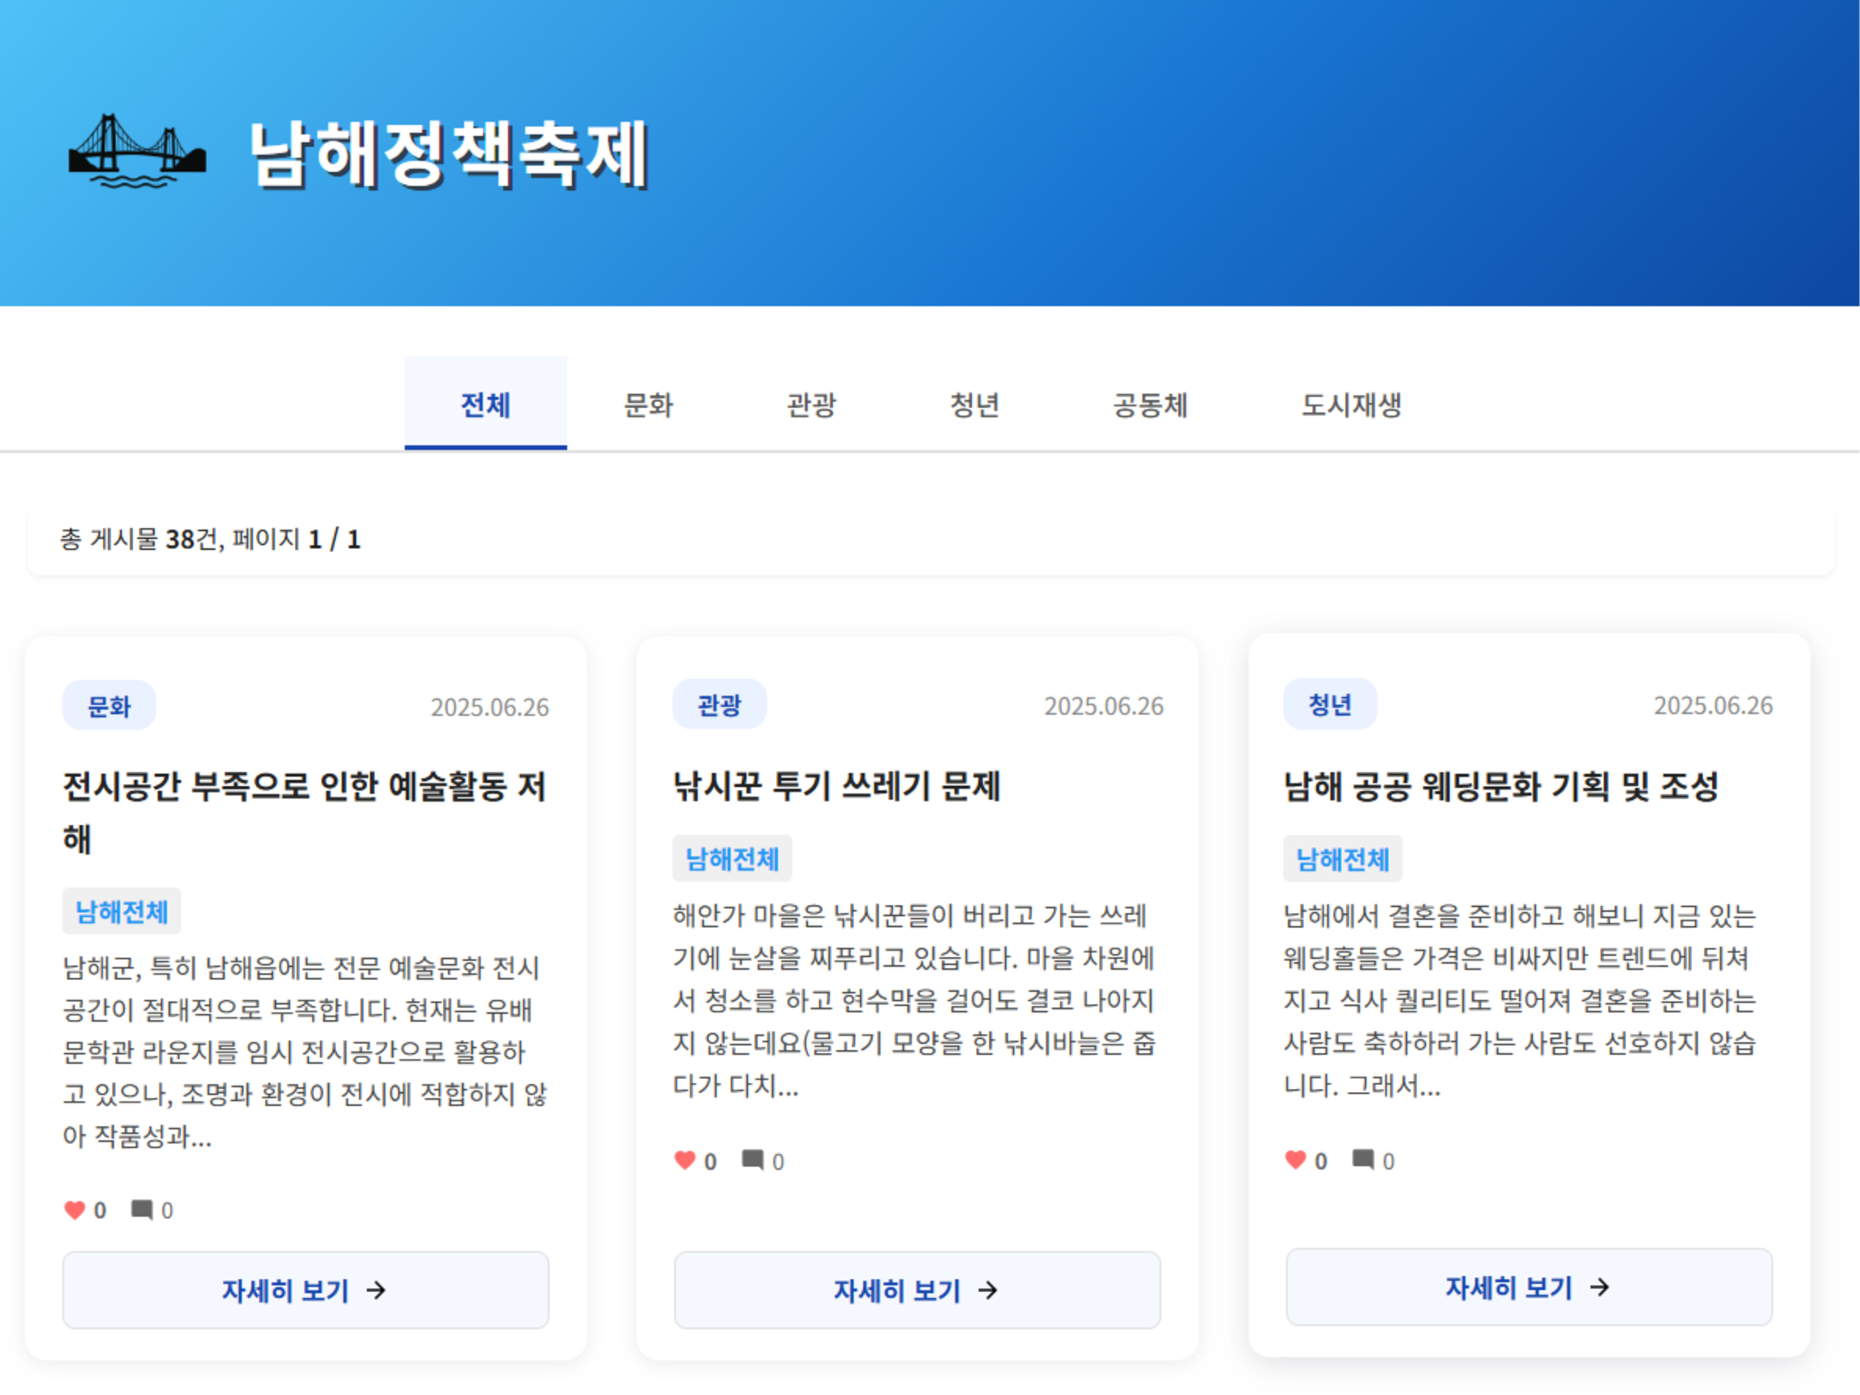Screen dimensions: 1860x1395
Task: Click comment icon on 전시공간 부족 post
Action: tap(142, 1209)
